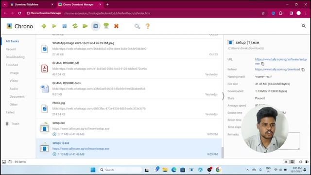Click the GHANU RESUME.docx Word file icon
Screen dimensions: 311x175
click(44, 88)
